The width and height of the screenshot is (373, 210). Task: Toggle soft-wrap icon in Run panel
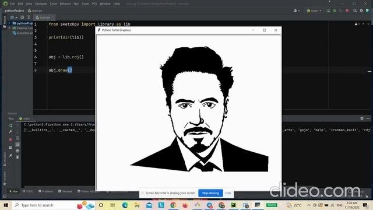17,138
